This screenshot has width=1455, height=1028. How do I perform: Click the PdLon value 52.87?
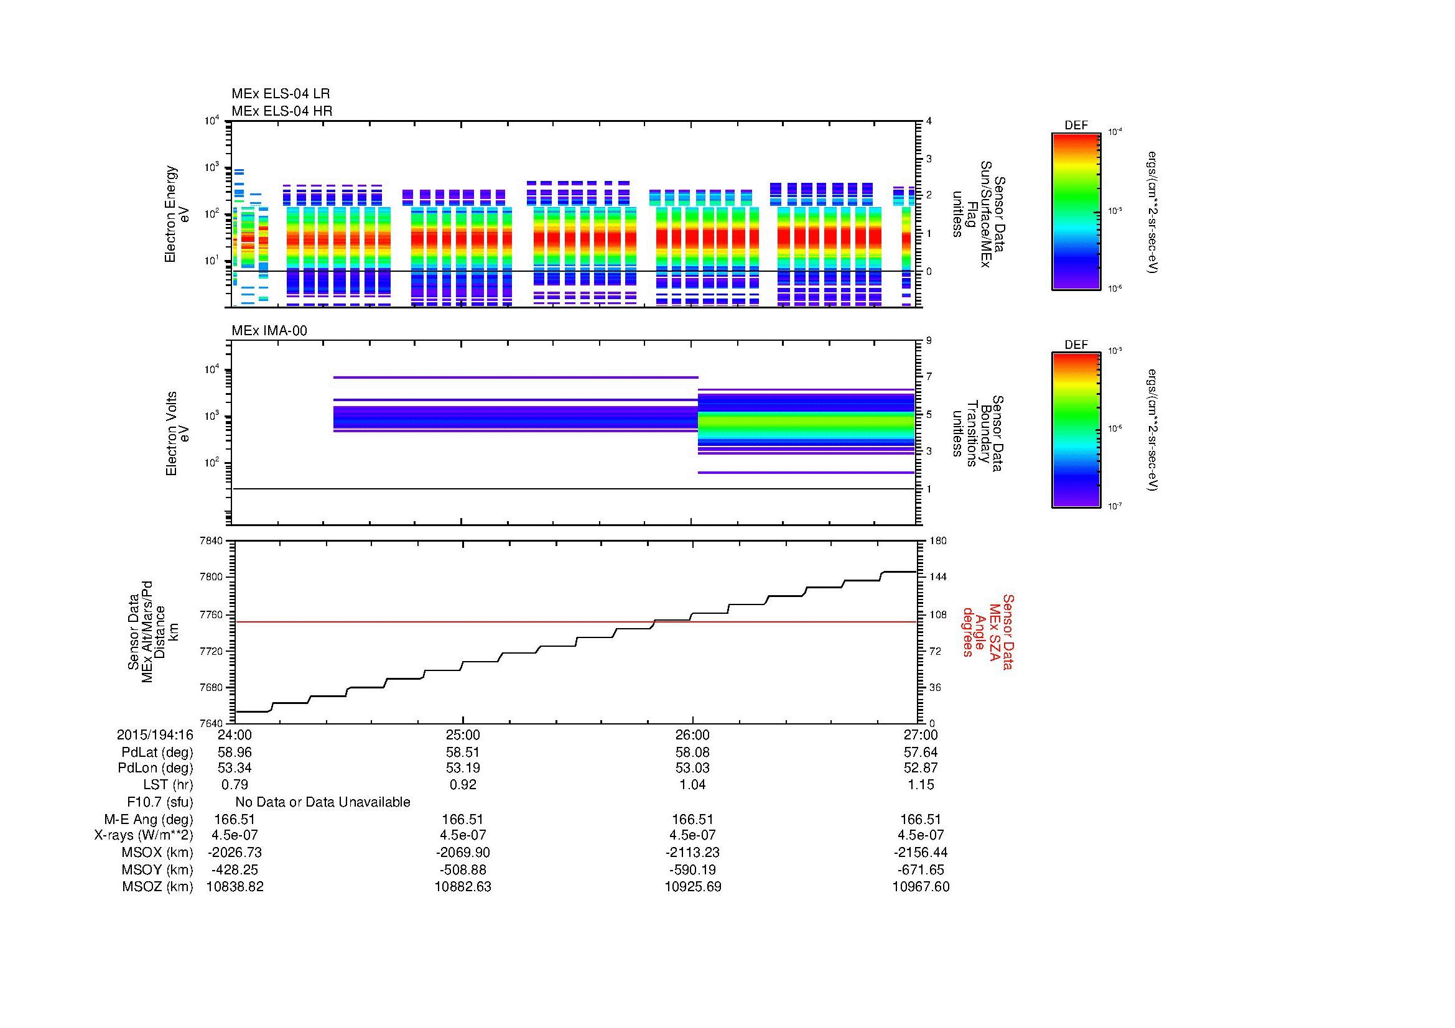click(x=920, y=768)
